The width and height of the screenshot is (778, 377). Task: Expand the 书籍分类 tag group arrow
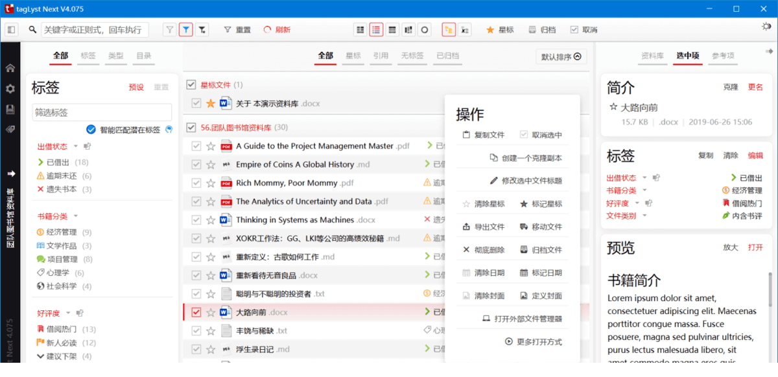coord(76,216)
